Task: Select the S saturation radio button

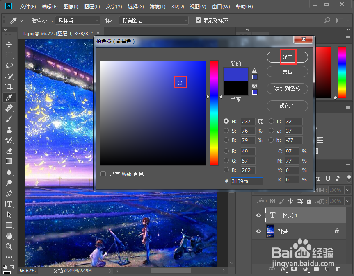Action: click(x=226, y=131)
